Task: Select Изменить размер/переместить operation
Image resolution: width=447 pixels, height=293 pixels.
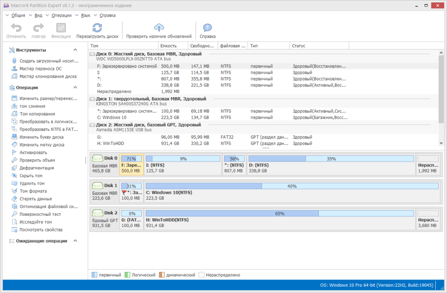Action: click(48, 99)
